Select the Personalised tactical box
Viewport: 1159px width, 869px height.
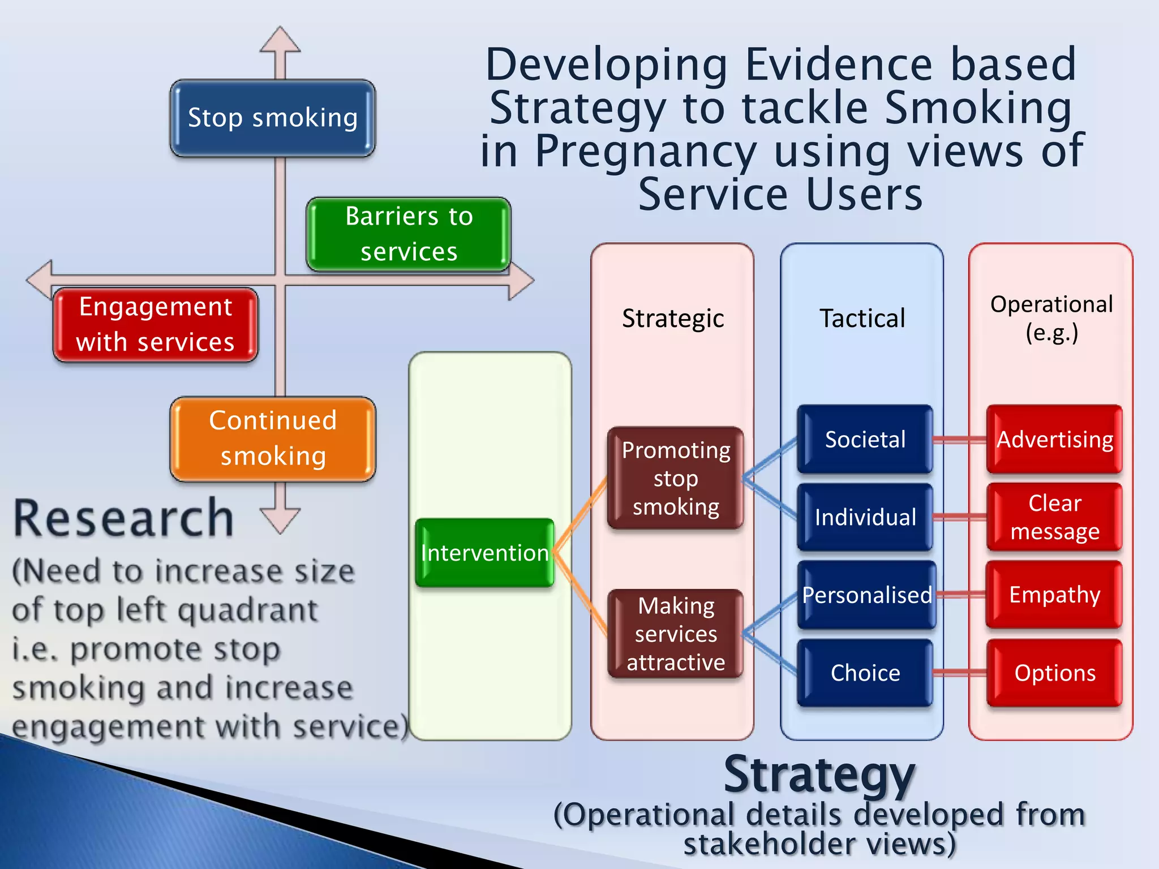[x=866, y=595]
